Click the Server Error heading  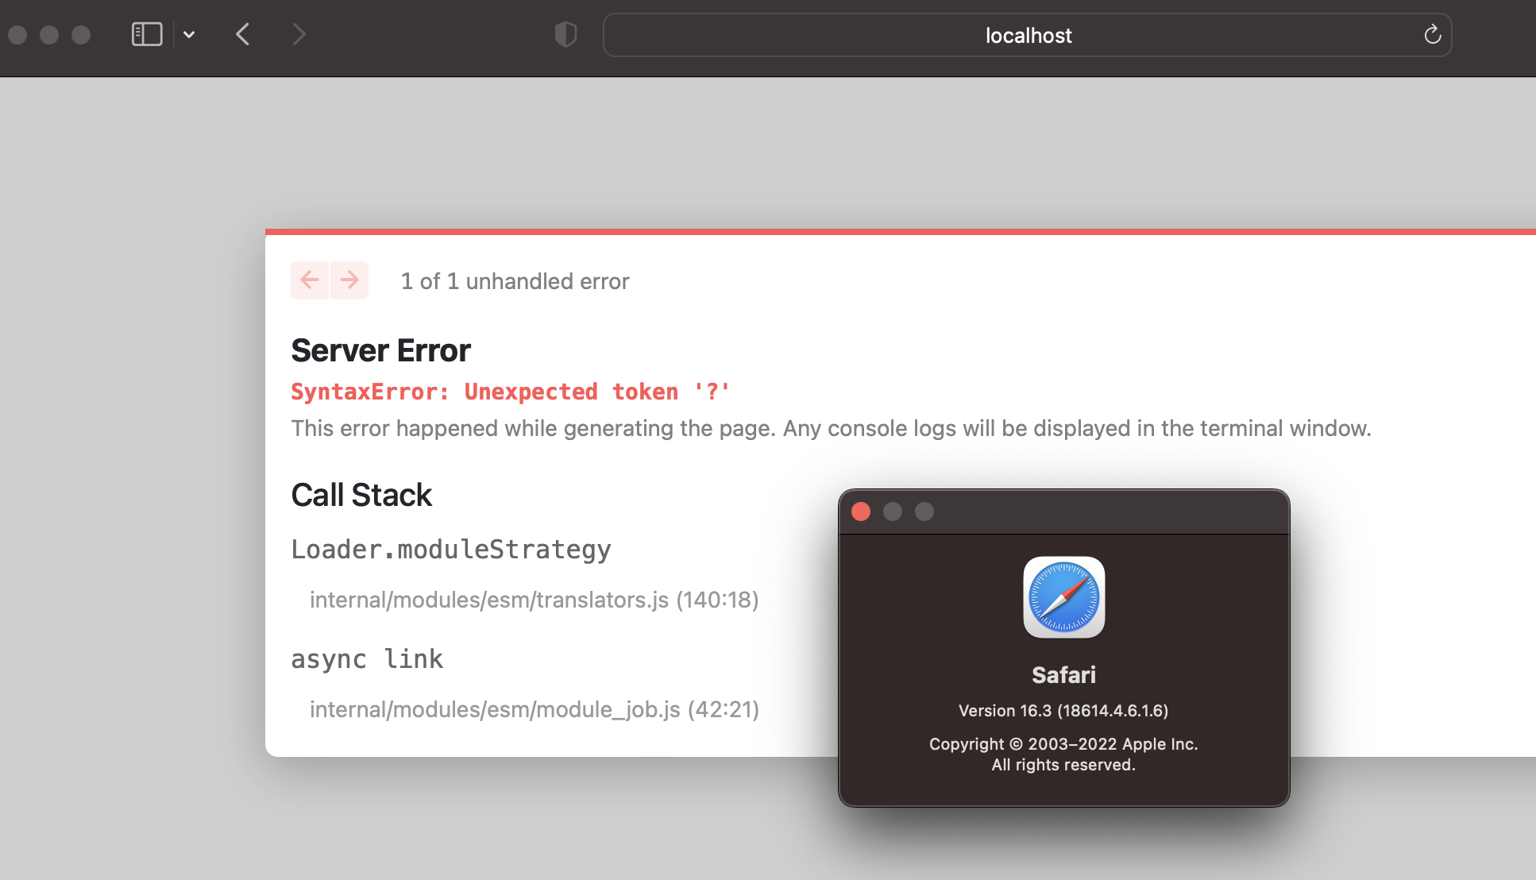click(380, 349)
